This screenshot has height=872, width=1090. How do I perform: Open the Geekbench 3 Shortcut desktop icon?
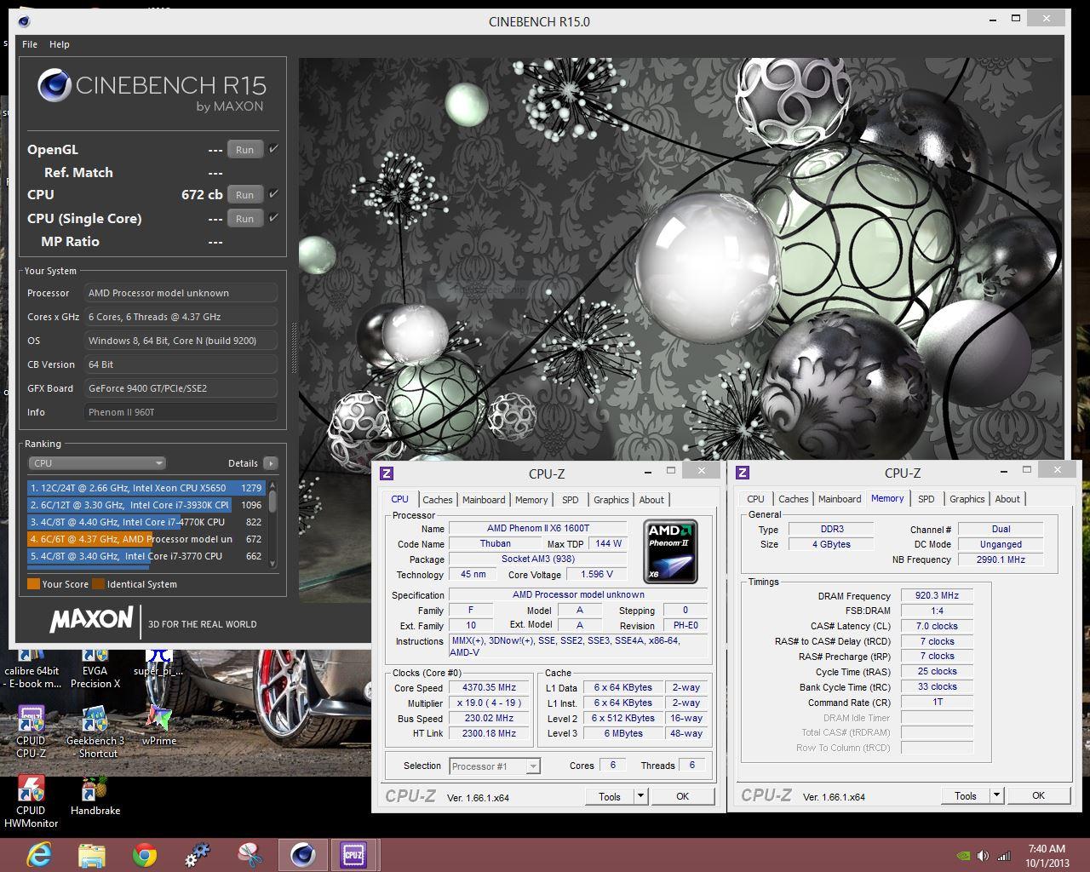click(x=95, y=731)
